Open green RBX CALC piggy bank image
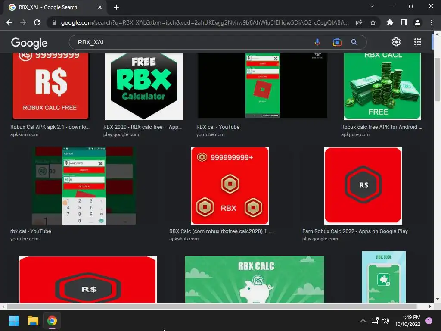The width and height of the screenshot is (441, 331). tap(254, 279)
